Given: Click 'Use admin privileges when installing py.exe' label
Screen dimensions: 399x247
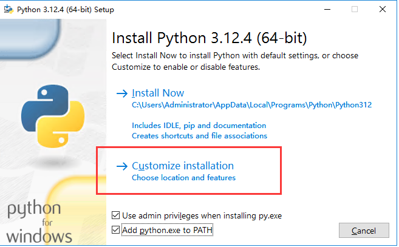Looking at the screenshot, I should pos(202,215).
